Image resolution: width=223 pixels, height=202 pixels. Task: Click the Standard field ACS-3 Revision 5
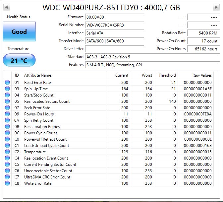[152, 57]
